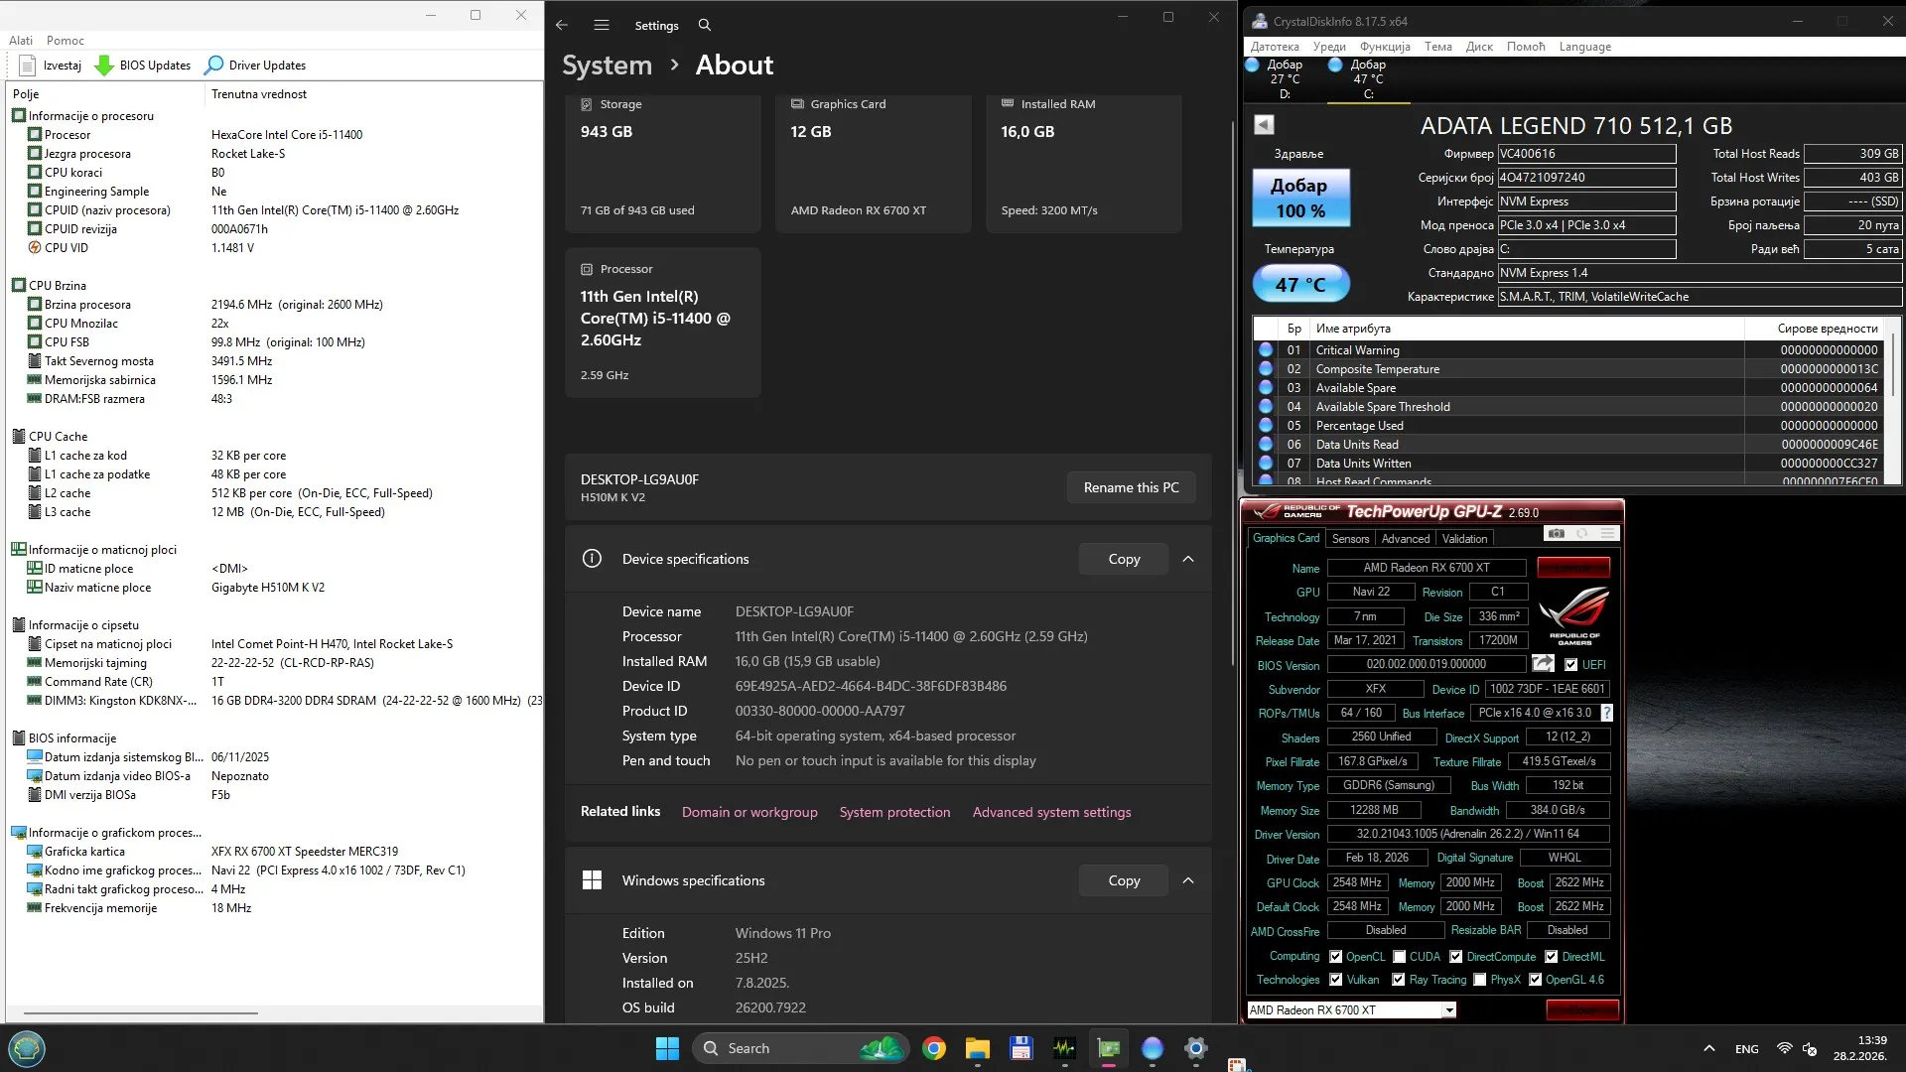
Task: Click the BIOS Updates green arrow button
Action: click(x=104, y=66)
